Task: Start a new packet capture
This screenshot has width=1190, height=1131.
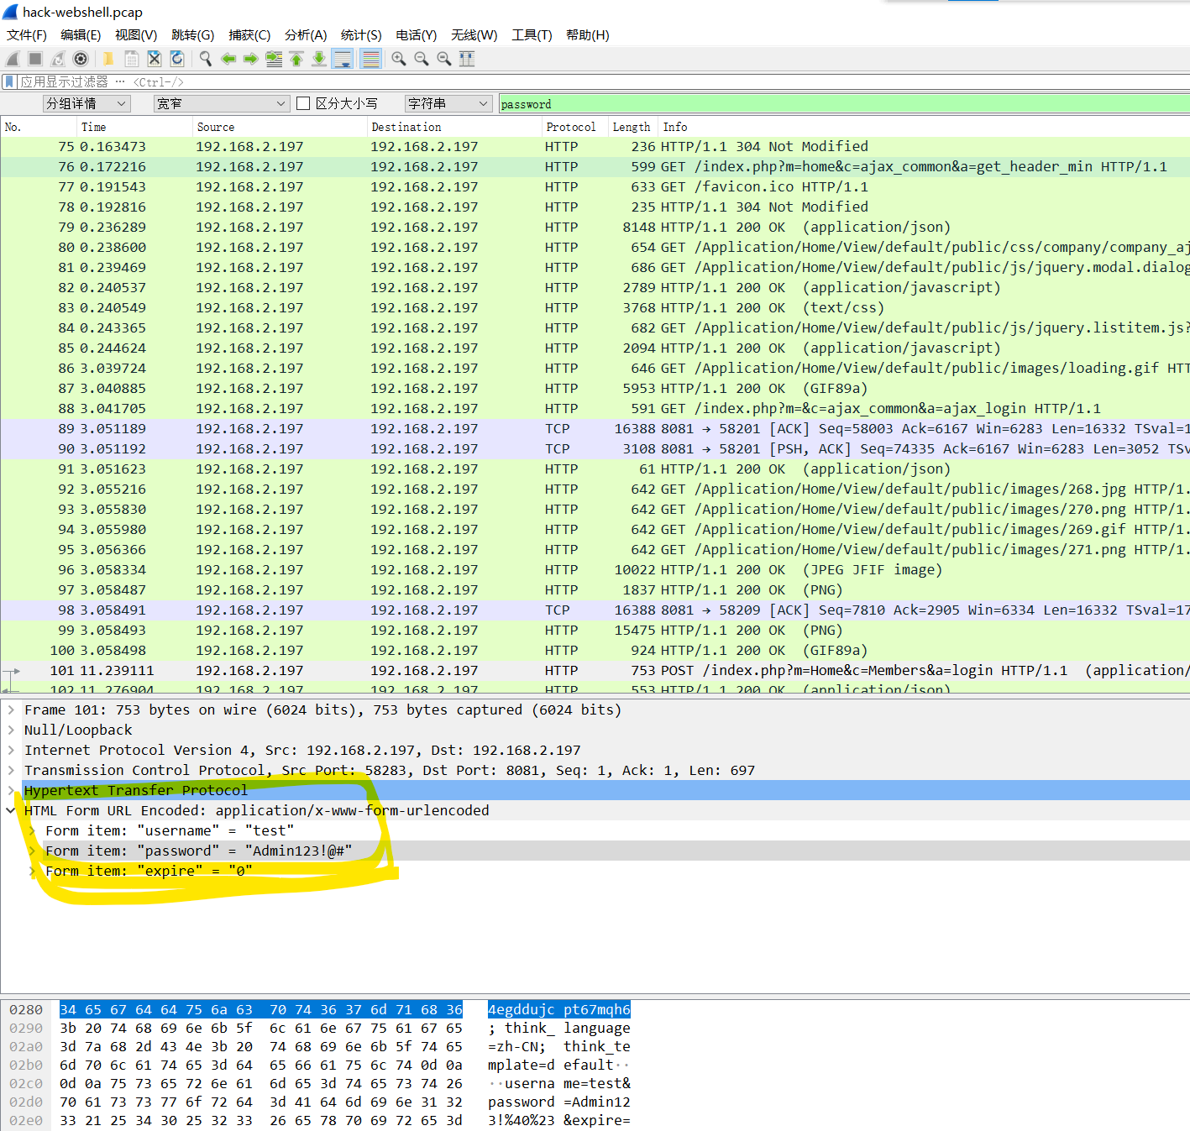Action: [x=12, y=58]
